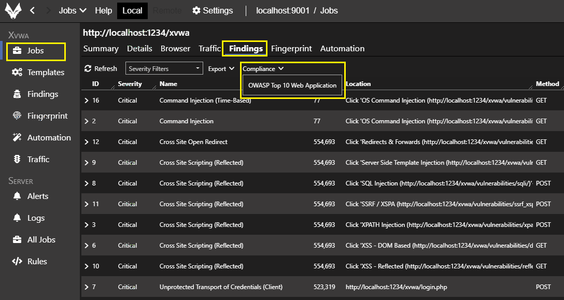Screen dimensions: 564x300
Task: Open Logs in the sidebar
Action: click(x=36, y=218)
